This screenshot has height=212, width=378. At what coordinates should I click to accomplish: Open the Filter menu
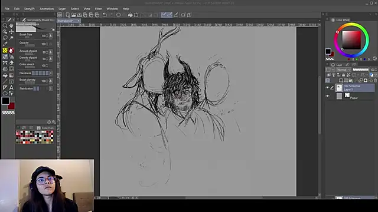tap(99, 9)
